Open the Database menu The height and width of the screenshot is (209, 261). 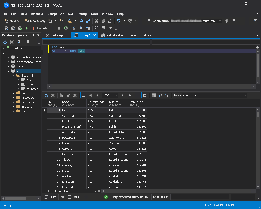[37, 14]
